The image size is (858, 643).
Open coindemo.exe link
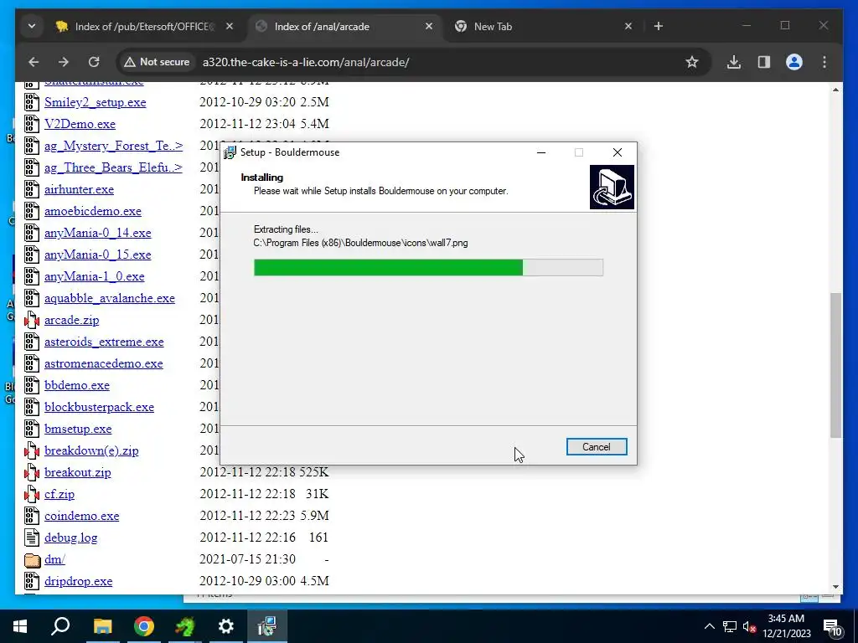(81, 516)
